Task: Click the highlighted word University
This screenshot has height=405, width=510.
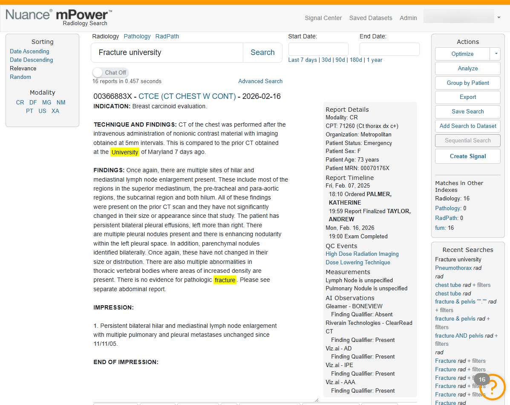Action: 125,152
